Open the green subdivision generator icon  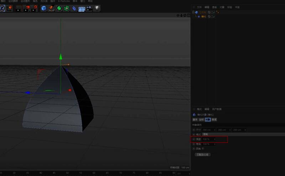point(59,8)
